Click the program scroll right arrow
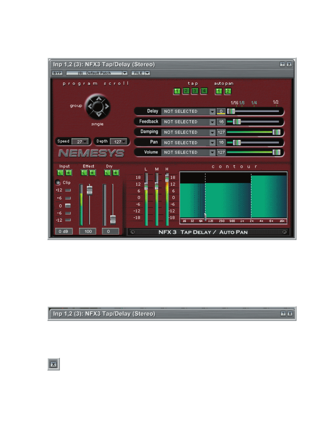Image resolution: width=332 pixels, height=428 pixels. [107, 106]
